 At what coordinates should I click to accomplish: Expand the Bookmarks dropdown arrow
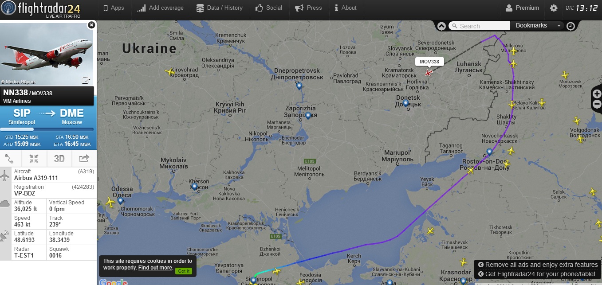[559, 26]
